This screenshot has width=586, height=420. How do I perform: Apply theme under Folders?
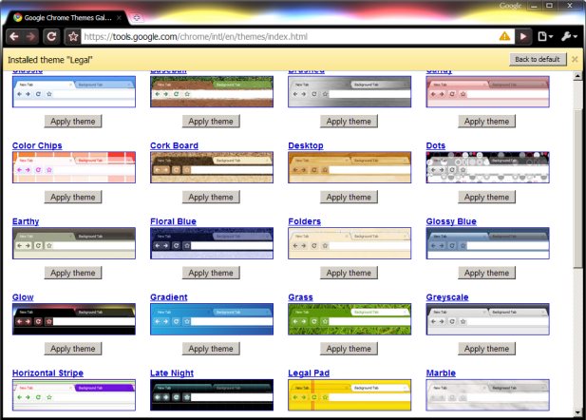[349, 273]
